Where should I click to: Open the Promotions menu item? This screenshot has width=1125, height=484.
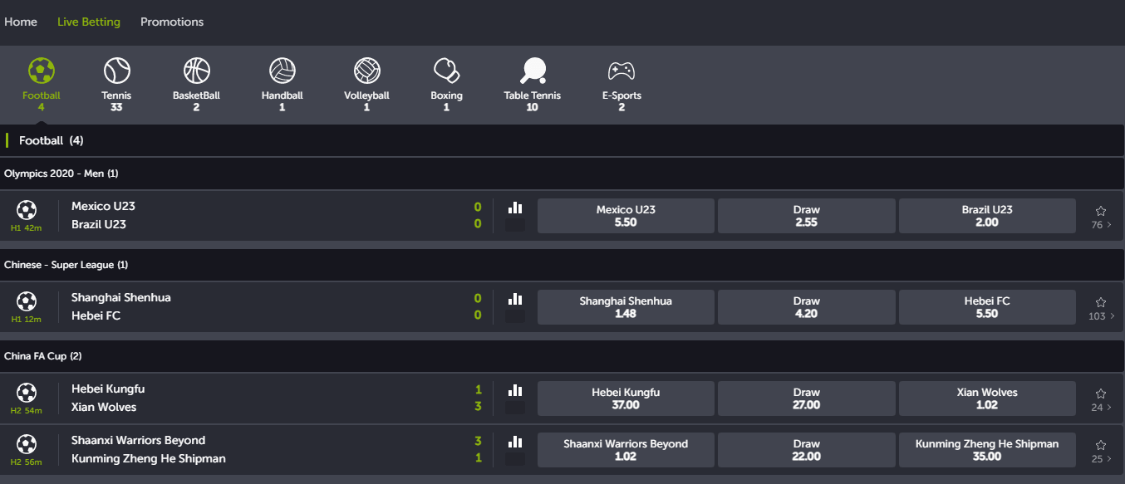coord(172,22)
